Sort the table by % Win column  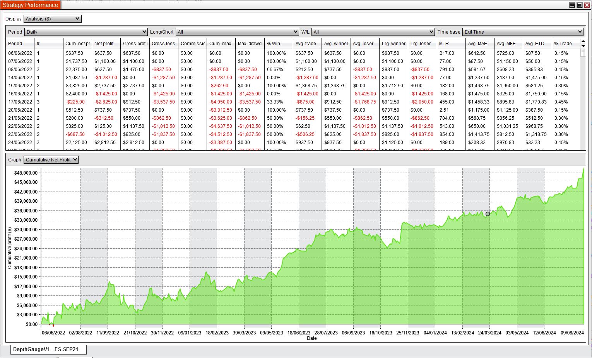click(x=274, y=43)
